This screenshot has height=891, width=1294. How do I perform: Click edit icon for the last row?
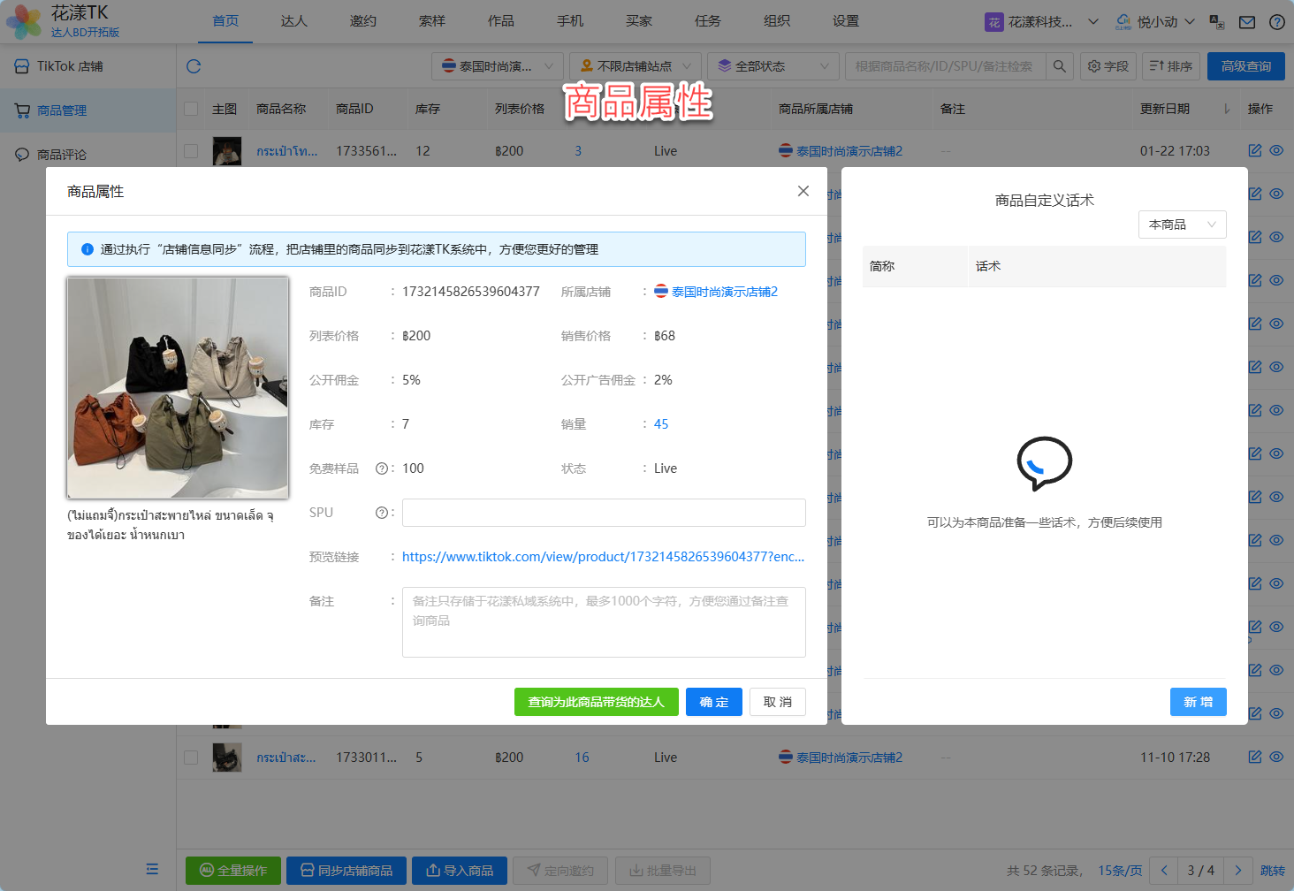coord(1254,757)
